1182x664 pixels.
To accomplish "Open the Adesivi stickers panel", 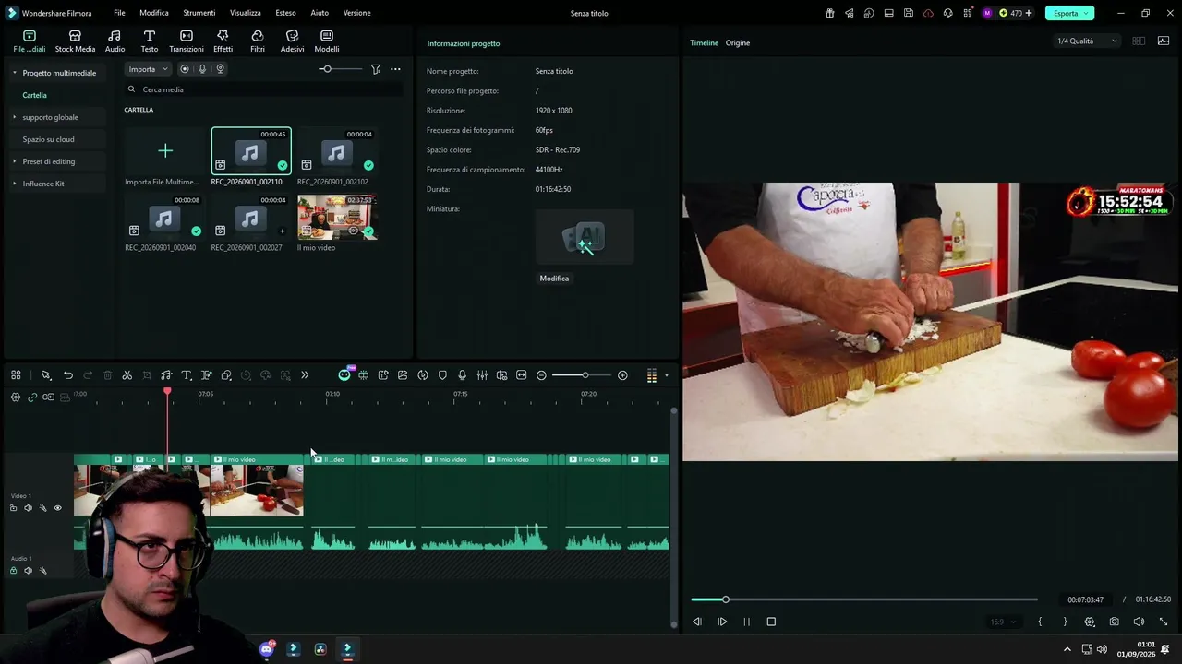I will [292, 41].
